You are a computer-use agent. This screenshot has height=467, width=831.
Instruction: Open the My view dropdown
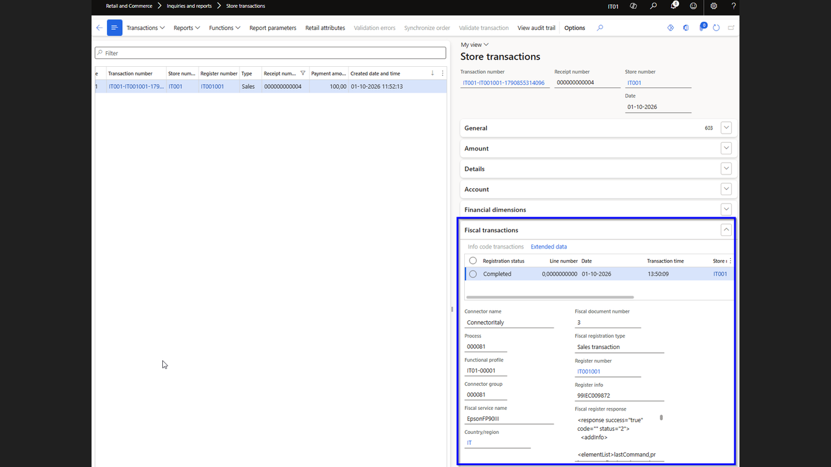coord(475,45)
